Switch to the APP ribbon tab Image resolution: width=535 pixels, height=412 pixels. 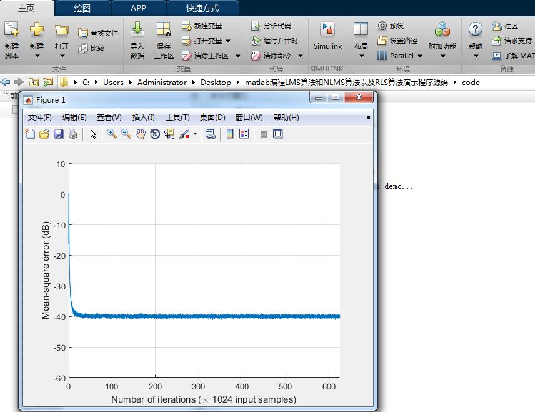pos(138,8)
